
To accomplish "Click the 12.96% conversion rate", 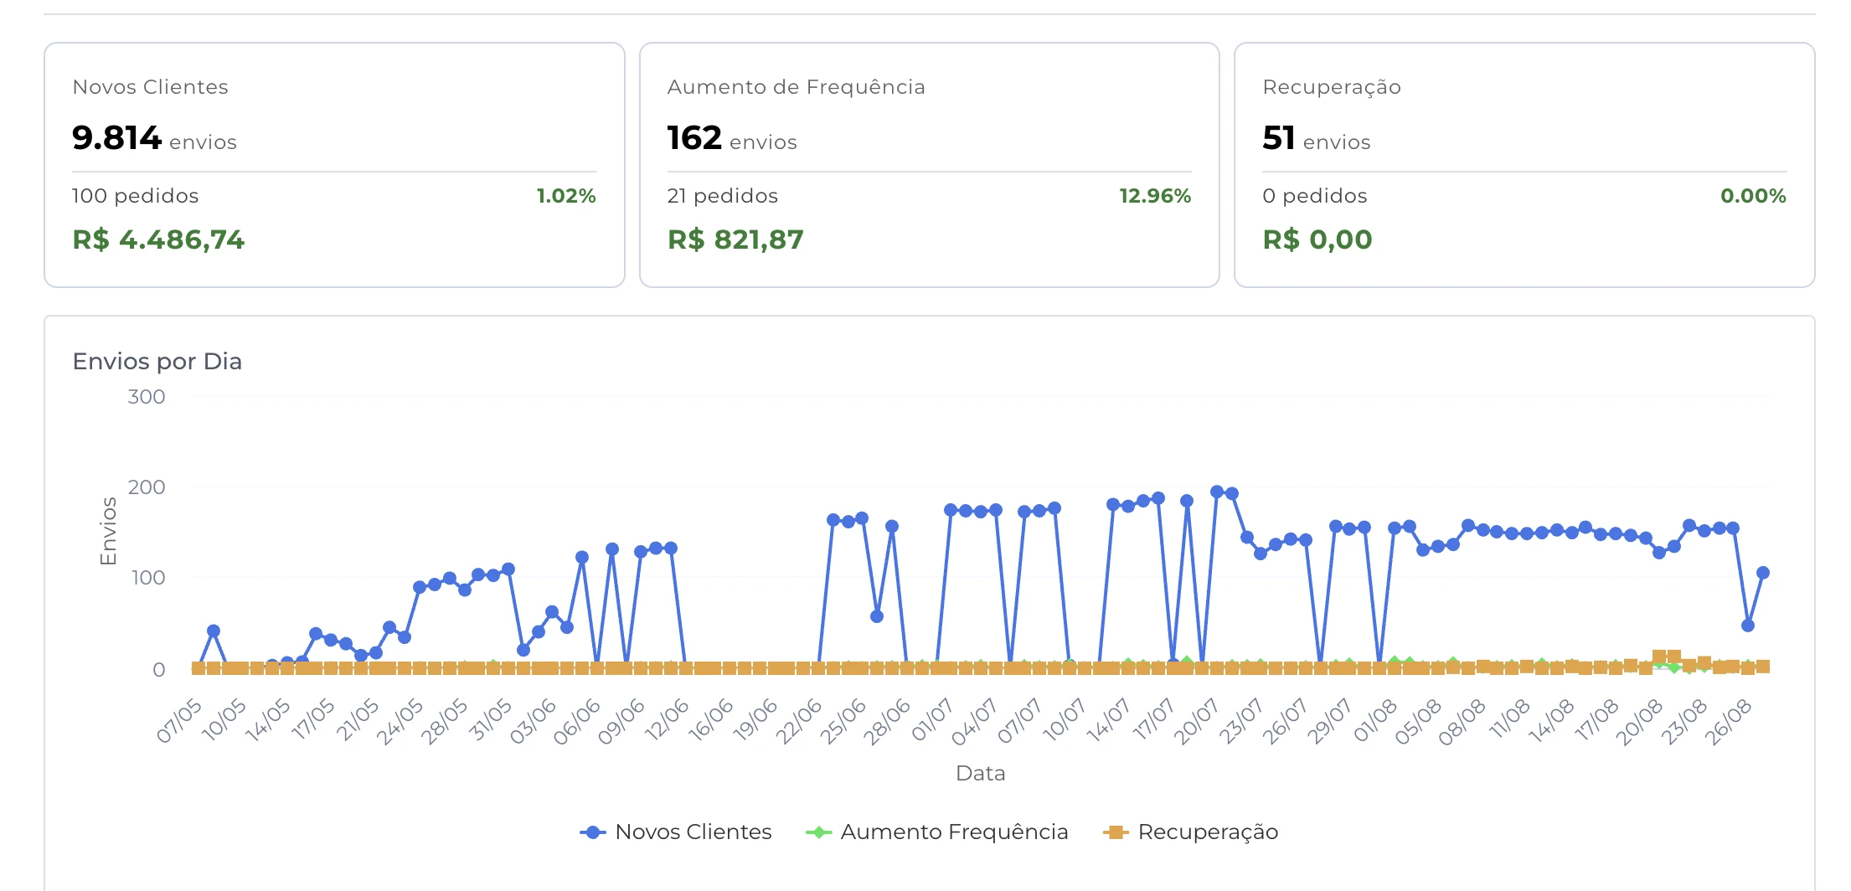I will pyautogui.click(x=1155, y=196).
